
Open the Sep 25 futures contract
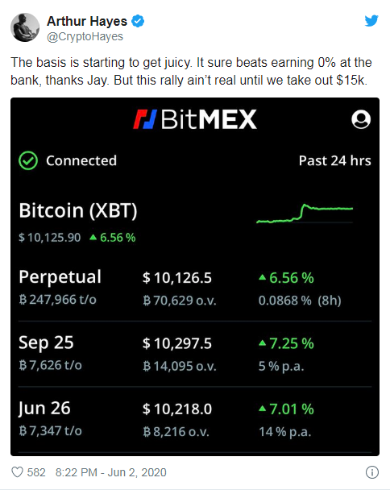(195, 354)
